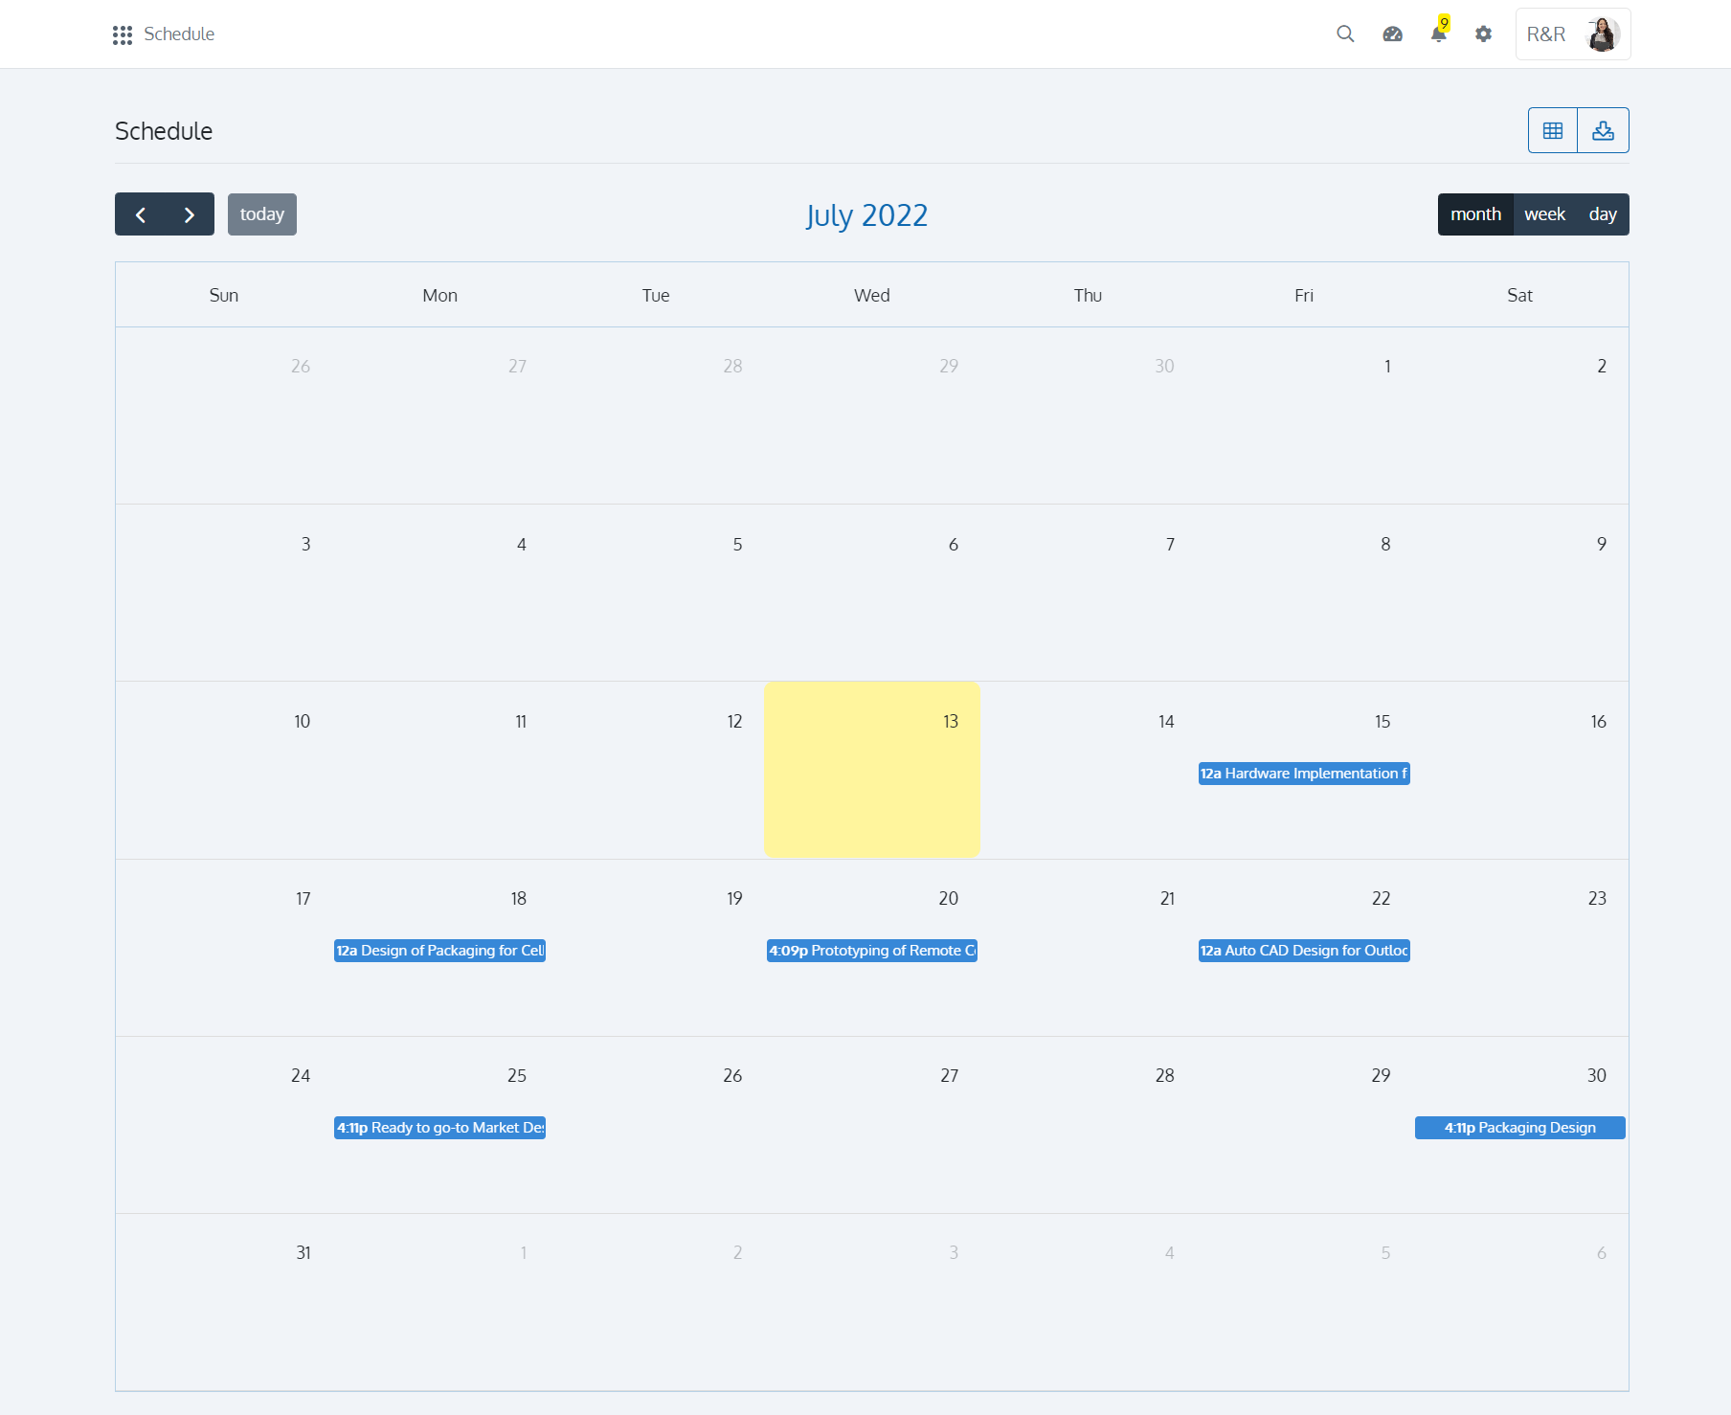Select the month view tab
Image resolution: width=1731 pixels, height=1415 pixels.
(x=1474, y=214)
